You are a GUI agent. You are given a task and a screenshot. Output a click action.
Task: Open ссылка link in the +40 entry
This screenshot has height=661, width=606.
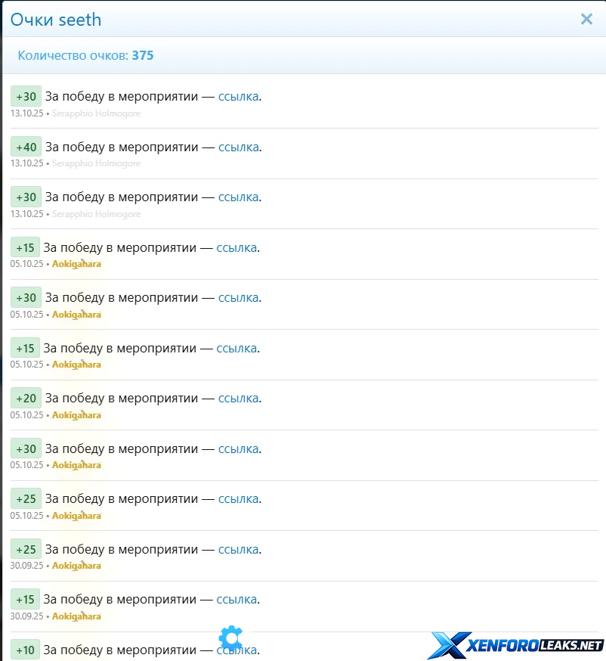coord(238,147)
